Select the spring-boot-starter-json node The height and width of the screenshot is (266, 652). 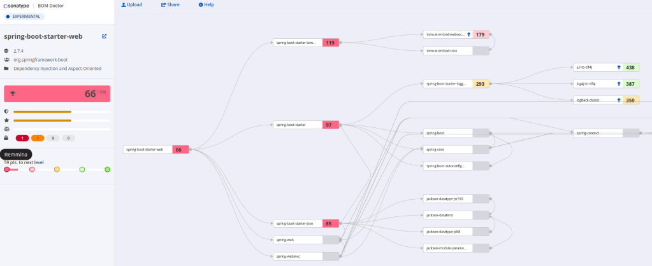(x=298, y=223)
